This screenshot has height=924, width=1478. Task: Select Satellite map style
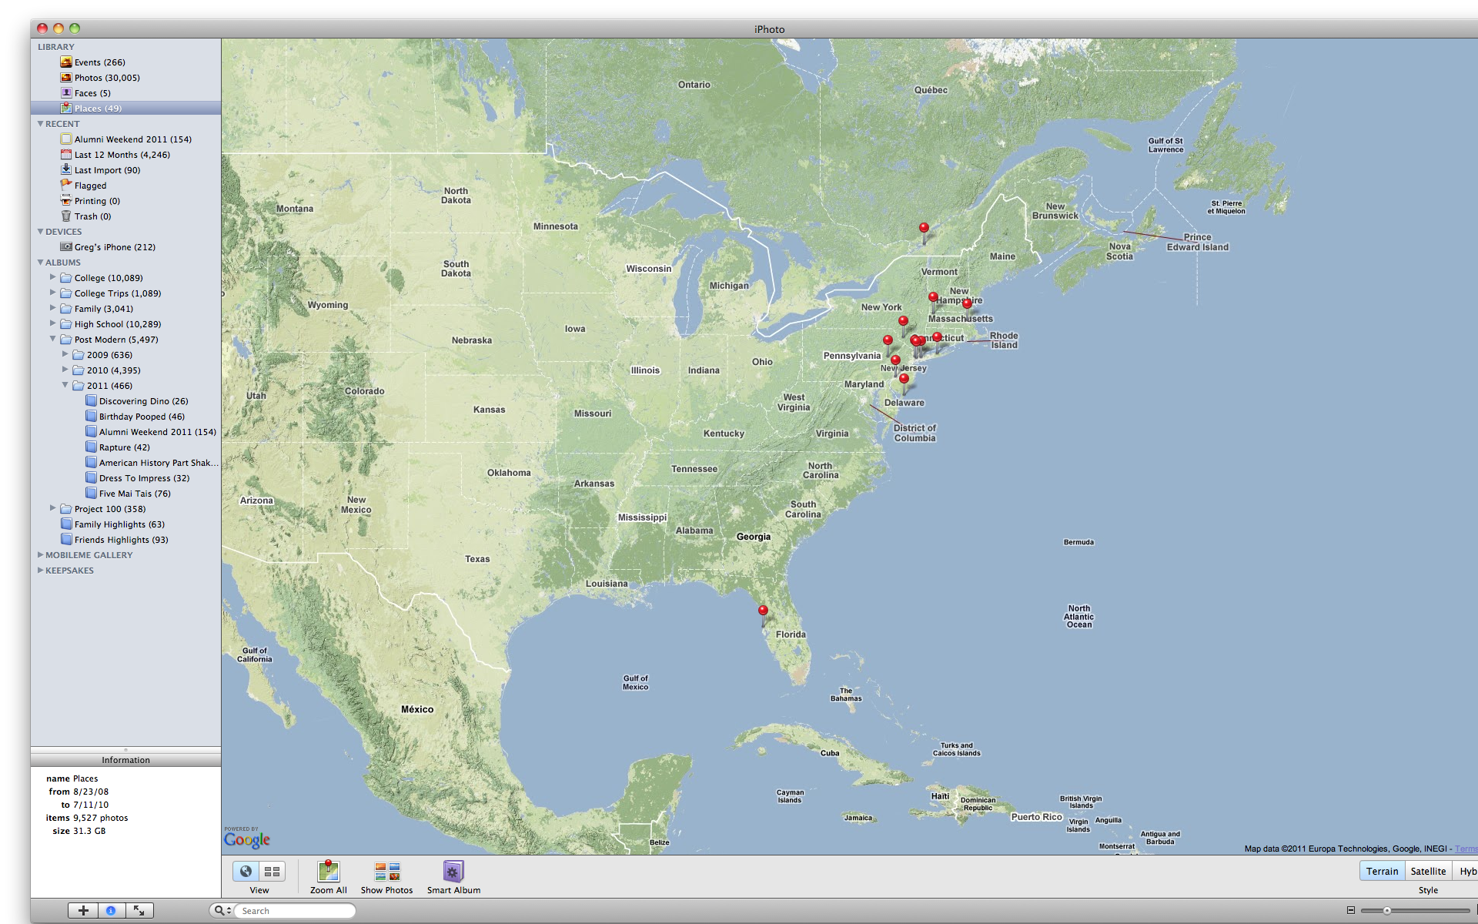coord(1428,871)
